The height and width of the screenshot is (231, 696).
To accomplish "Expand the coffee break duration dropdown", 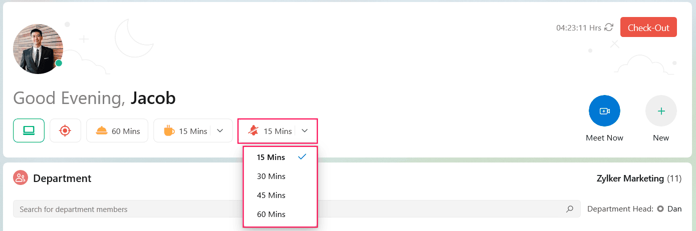I will pyautogui.click(x=219, y=131).
